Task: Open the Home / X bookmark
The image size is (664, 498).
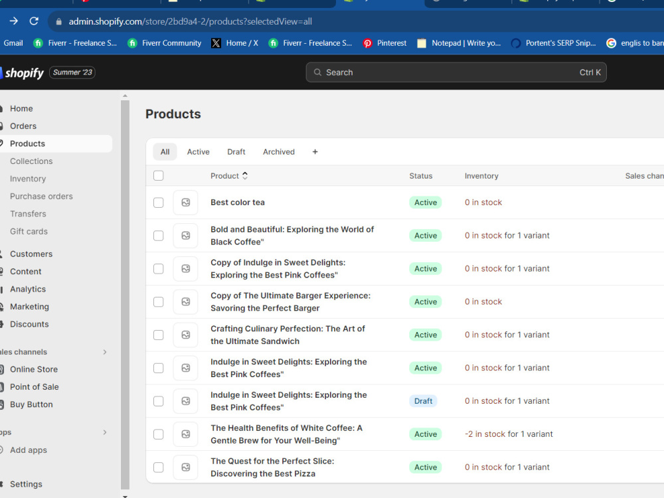Action: (234, 42)
